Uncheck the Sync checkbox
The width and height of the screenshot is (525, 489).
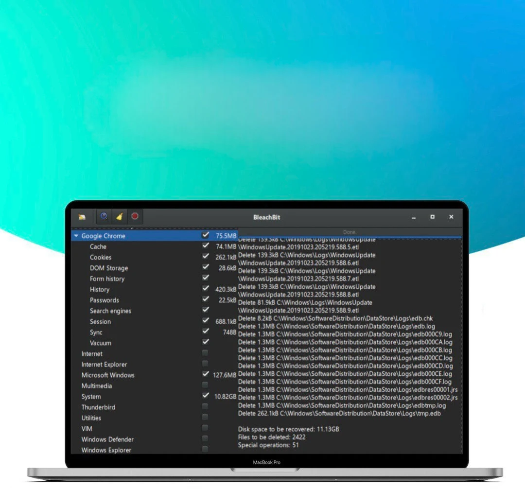pos(206,332)
